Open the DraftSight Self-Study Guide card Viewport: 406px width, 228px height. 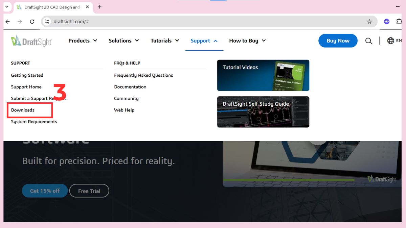[263, 112]
